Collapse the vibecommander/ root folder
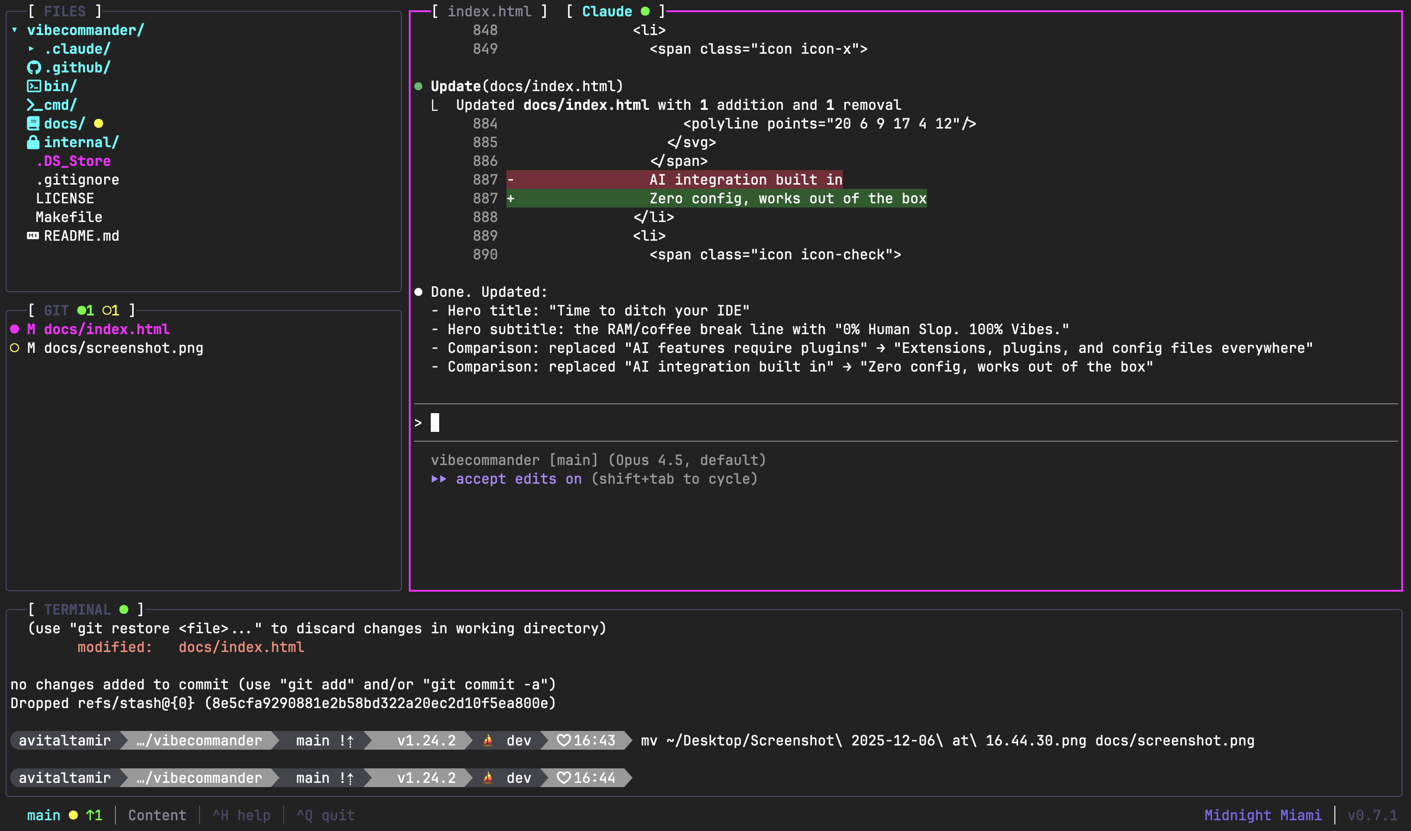This screenshot has width=1411, height=831. click(15, 30)
